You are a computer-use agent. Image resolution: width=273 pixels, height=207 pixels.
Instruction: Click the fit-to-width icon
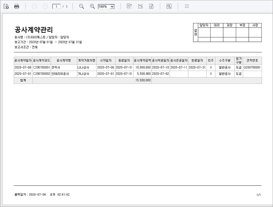pos(140,6)
